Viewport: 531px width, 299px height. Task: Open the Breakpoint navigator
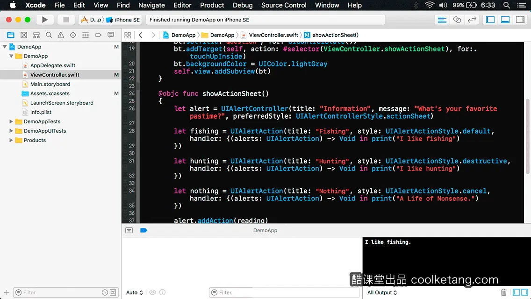pos(98,35)
